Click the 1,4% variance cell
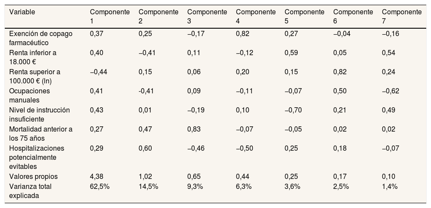Viewport: 431px width, 208px height. click(389, 186)
